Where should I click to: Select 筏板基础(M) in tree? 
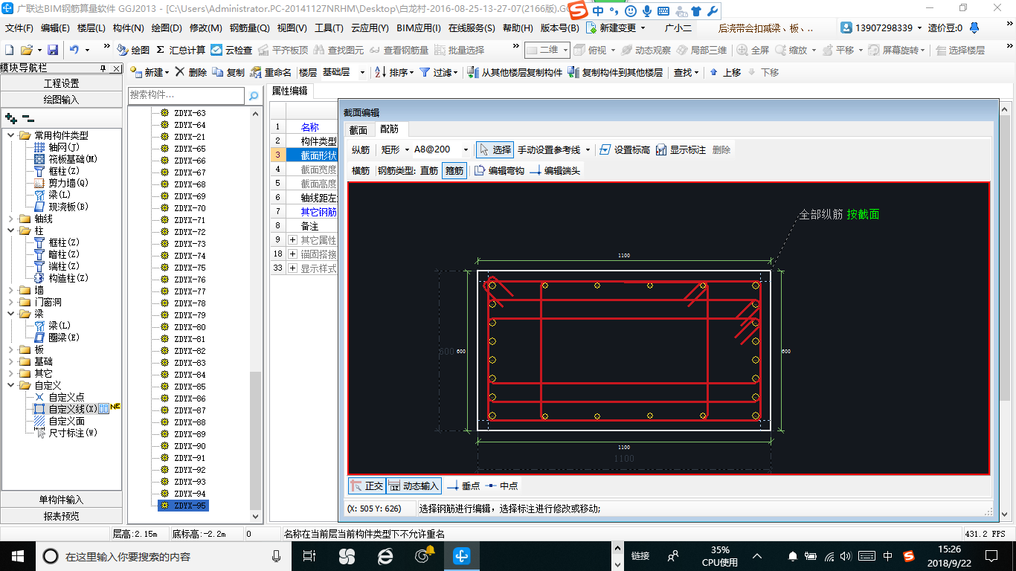(65, 159)
